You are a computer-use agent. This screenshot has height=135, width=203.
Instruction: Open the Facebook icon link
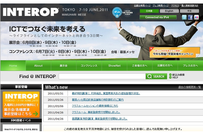(190, 17)
